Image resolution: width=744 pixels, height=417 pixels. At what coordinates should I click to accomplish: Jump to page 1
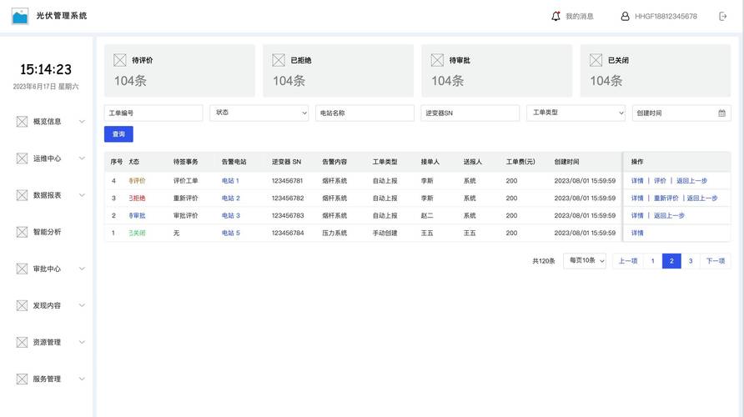pos(652,261)
